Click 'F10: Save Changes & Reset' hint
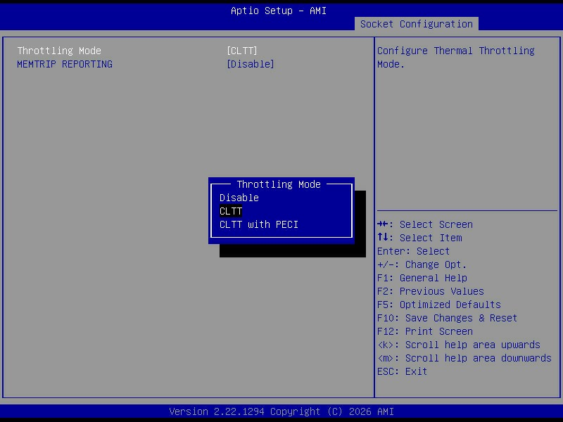This screenshot has width=563, height=422. tap(447, 319)
